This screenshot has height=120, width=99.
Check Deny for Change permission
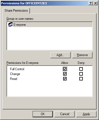[x=81, y=74]
